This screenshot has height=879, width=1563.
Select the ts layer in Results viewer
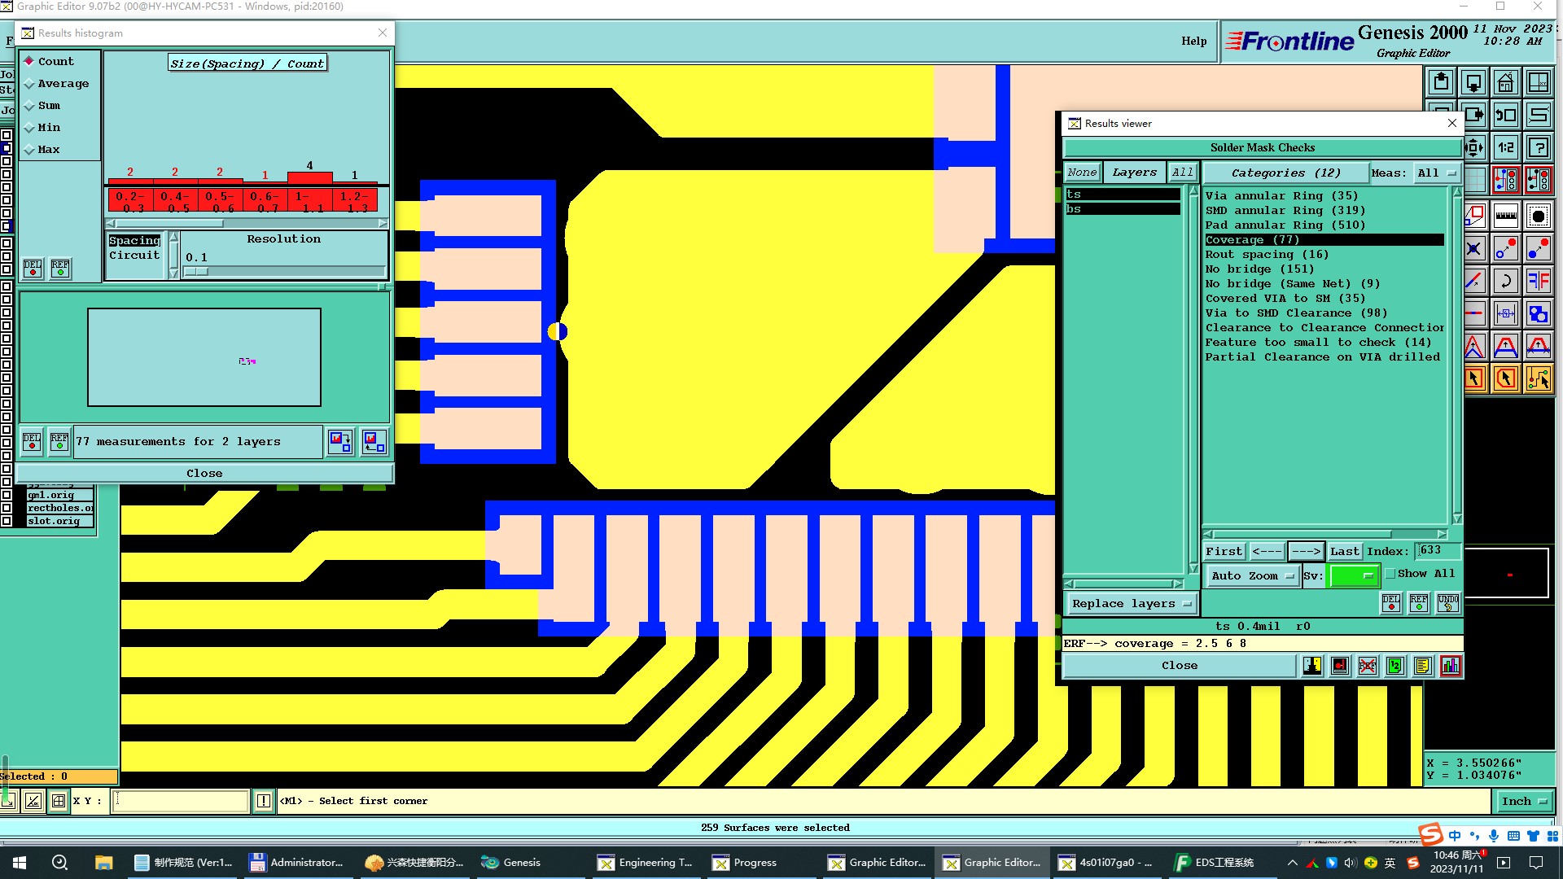(x=1123, y=195)
